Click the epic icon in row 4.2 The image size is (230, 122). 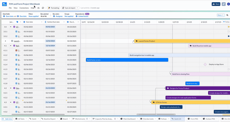pos(14,88)
